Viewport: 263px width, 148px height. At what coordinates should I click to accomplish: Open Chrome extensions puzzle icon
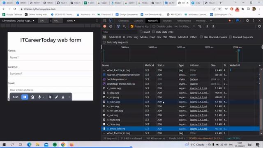pyautogui.click(x=243, y=9)
